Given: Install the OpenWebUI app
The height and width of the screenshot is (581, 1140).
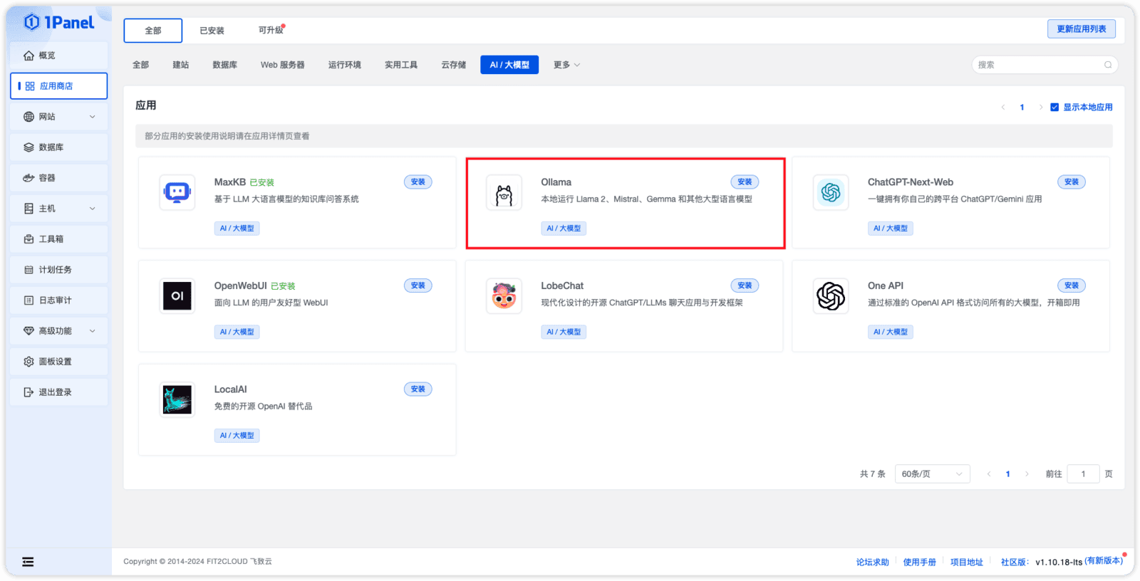Looking at the screenshot, I should (x=418, y=286).
